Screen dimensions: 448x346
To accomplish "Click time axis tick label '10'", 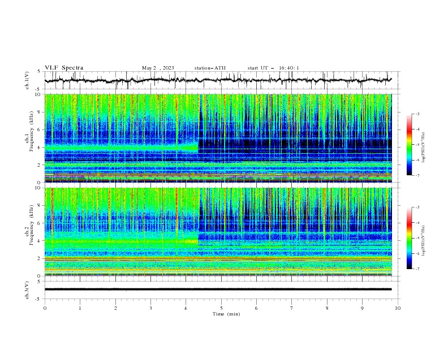I will click(398, 308).
